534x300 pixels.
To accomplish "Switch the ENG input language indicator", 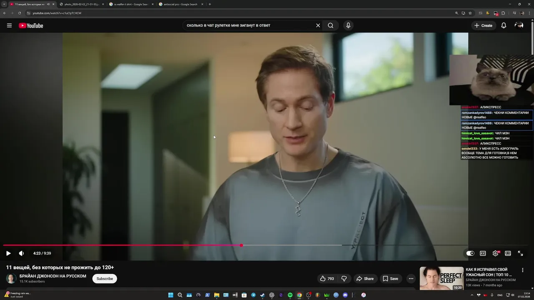I will (500, 295).
